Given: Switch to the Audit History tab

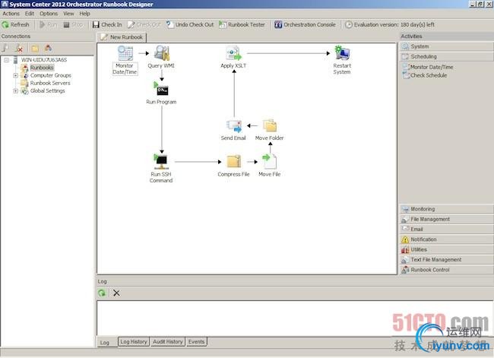Looking at the screenshot, I should click(168, 341).
